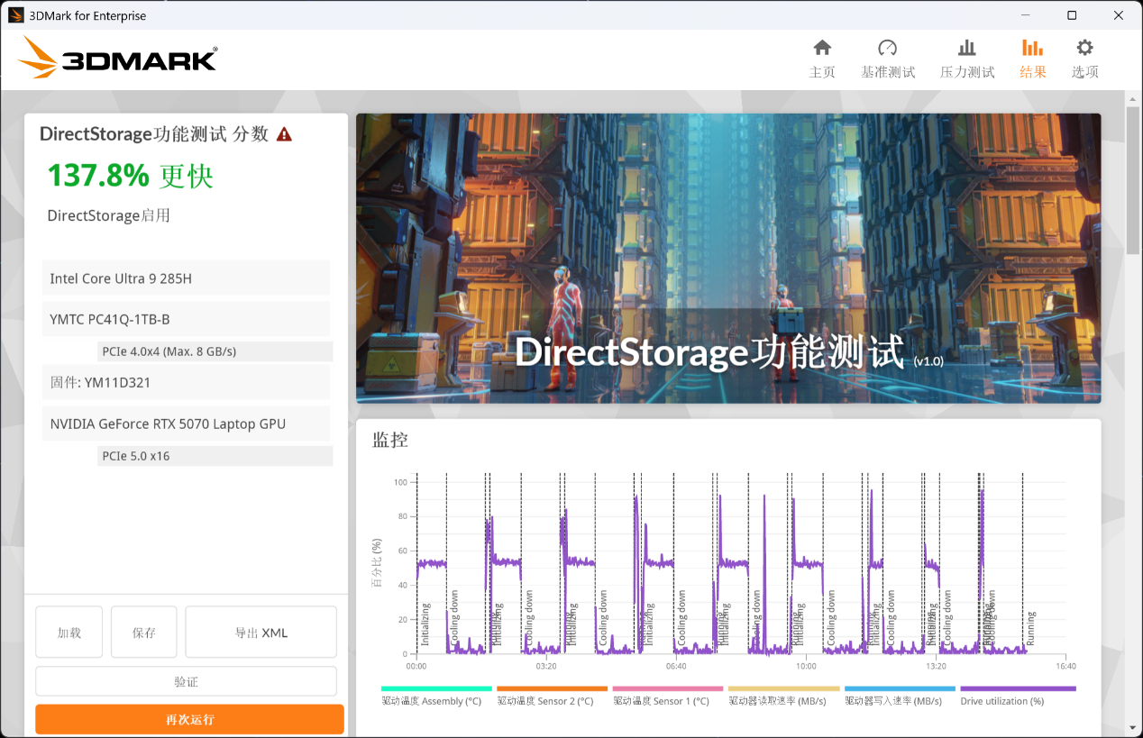Toggle 驱动器读取速率 legend series
The height and width of the screenshot is (738, 1143).
coord(783,696)
